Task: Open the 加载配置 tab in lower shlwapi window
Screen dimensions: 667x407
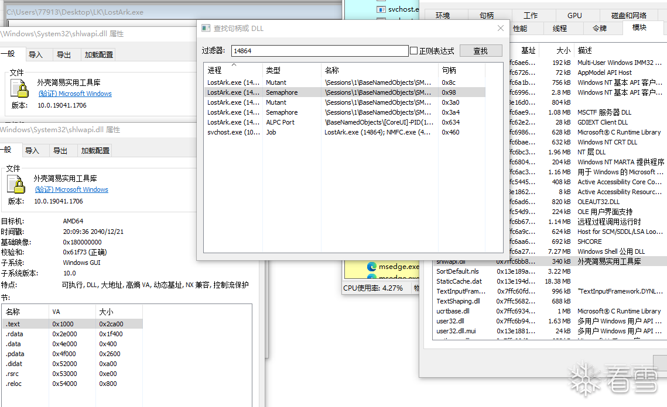Action: click(95, 151)
